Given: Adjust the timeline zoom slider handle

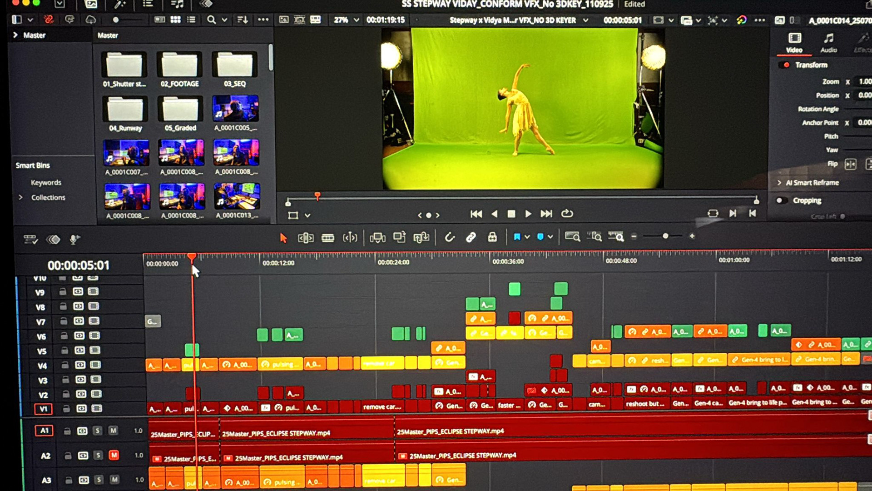Looking at the screenshot, I should (665, 236).
